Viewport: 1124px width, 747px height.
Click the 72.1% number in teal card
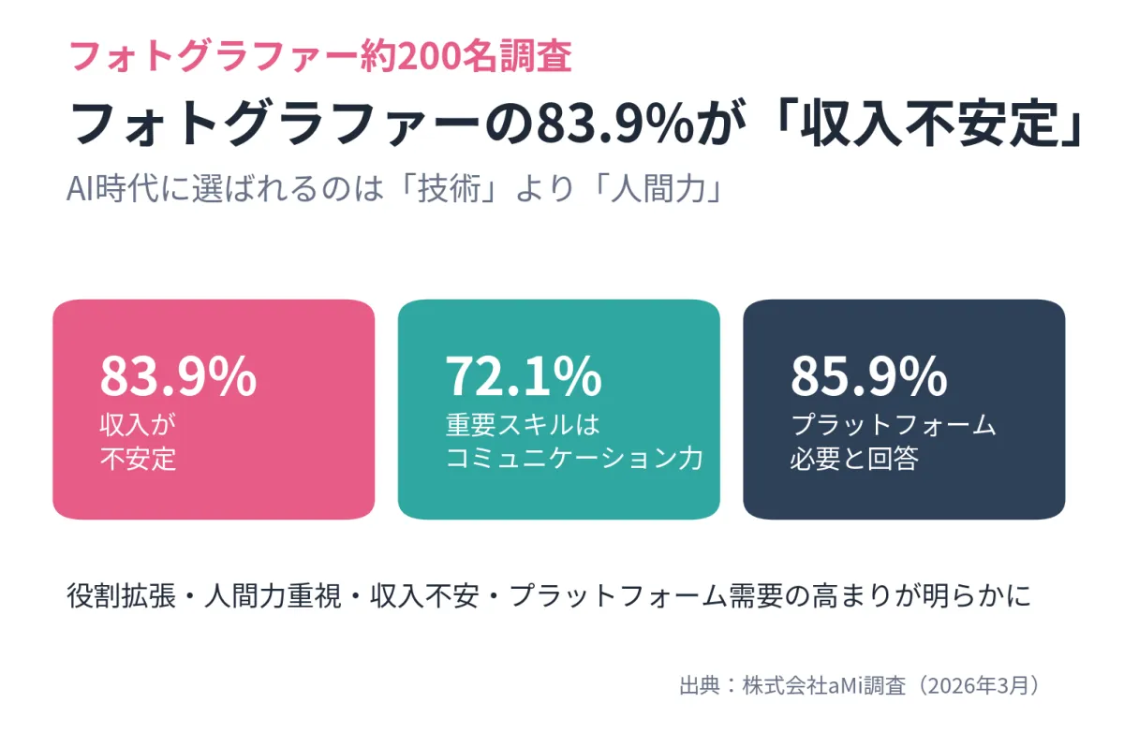click(x=524, y=375)
